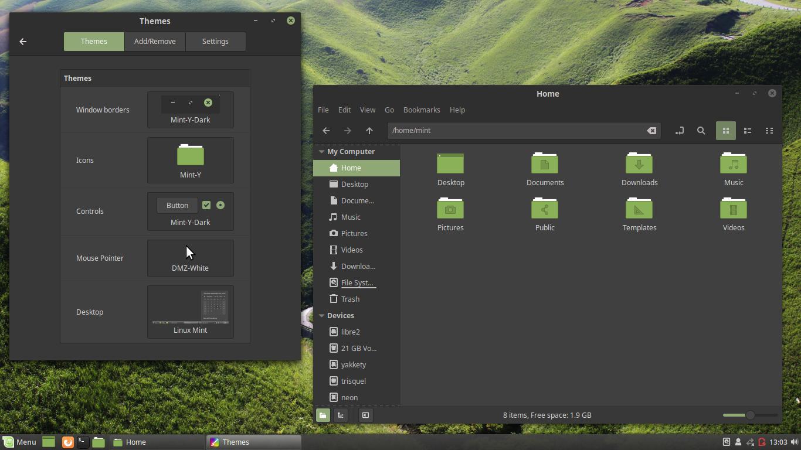801x450 pixels.
Task: Select Home in the sidebar
Action: coord(357,168)
